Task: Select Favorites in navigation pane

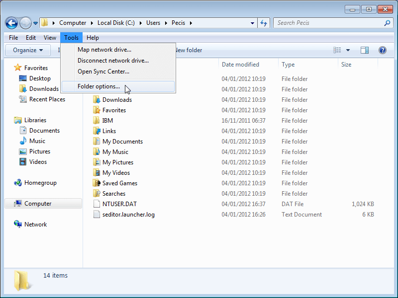Action: (x=36, y=68)
